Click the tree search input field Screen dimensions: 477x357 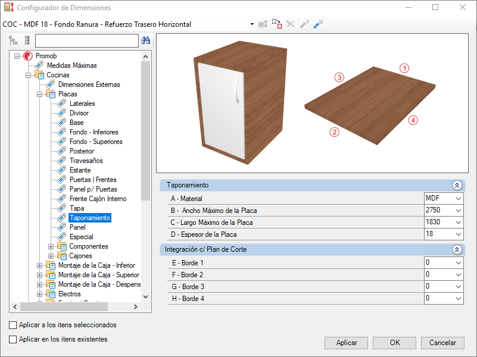[x=87, y=40]
